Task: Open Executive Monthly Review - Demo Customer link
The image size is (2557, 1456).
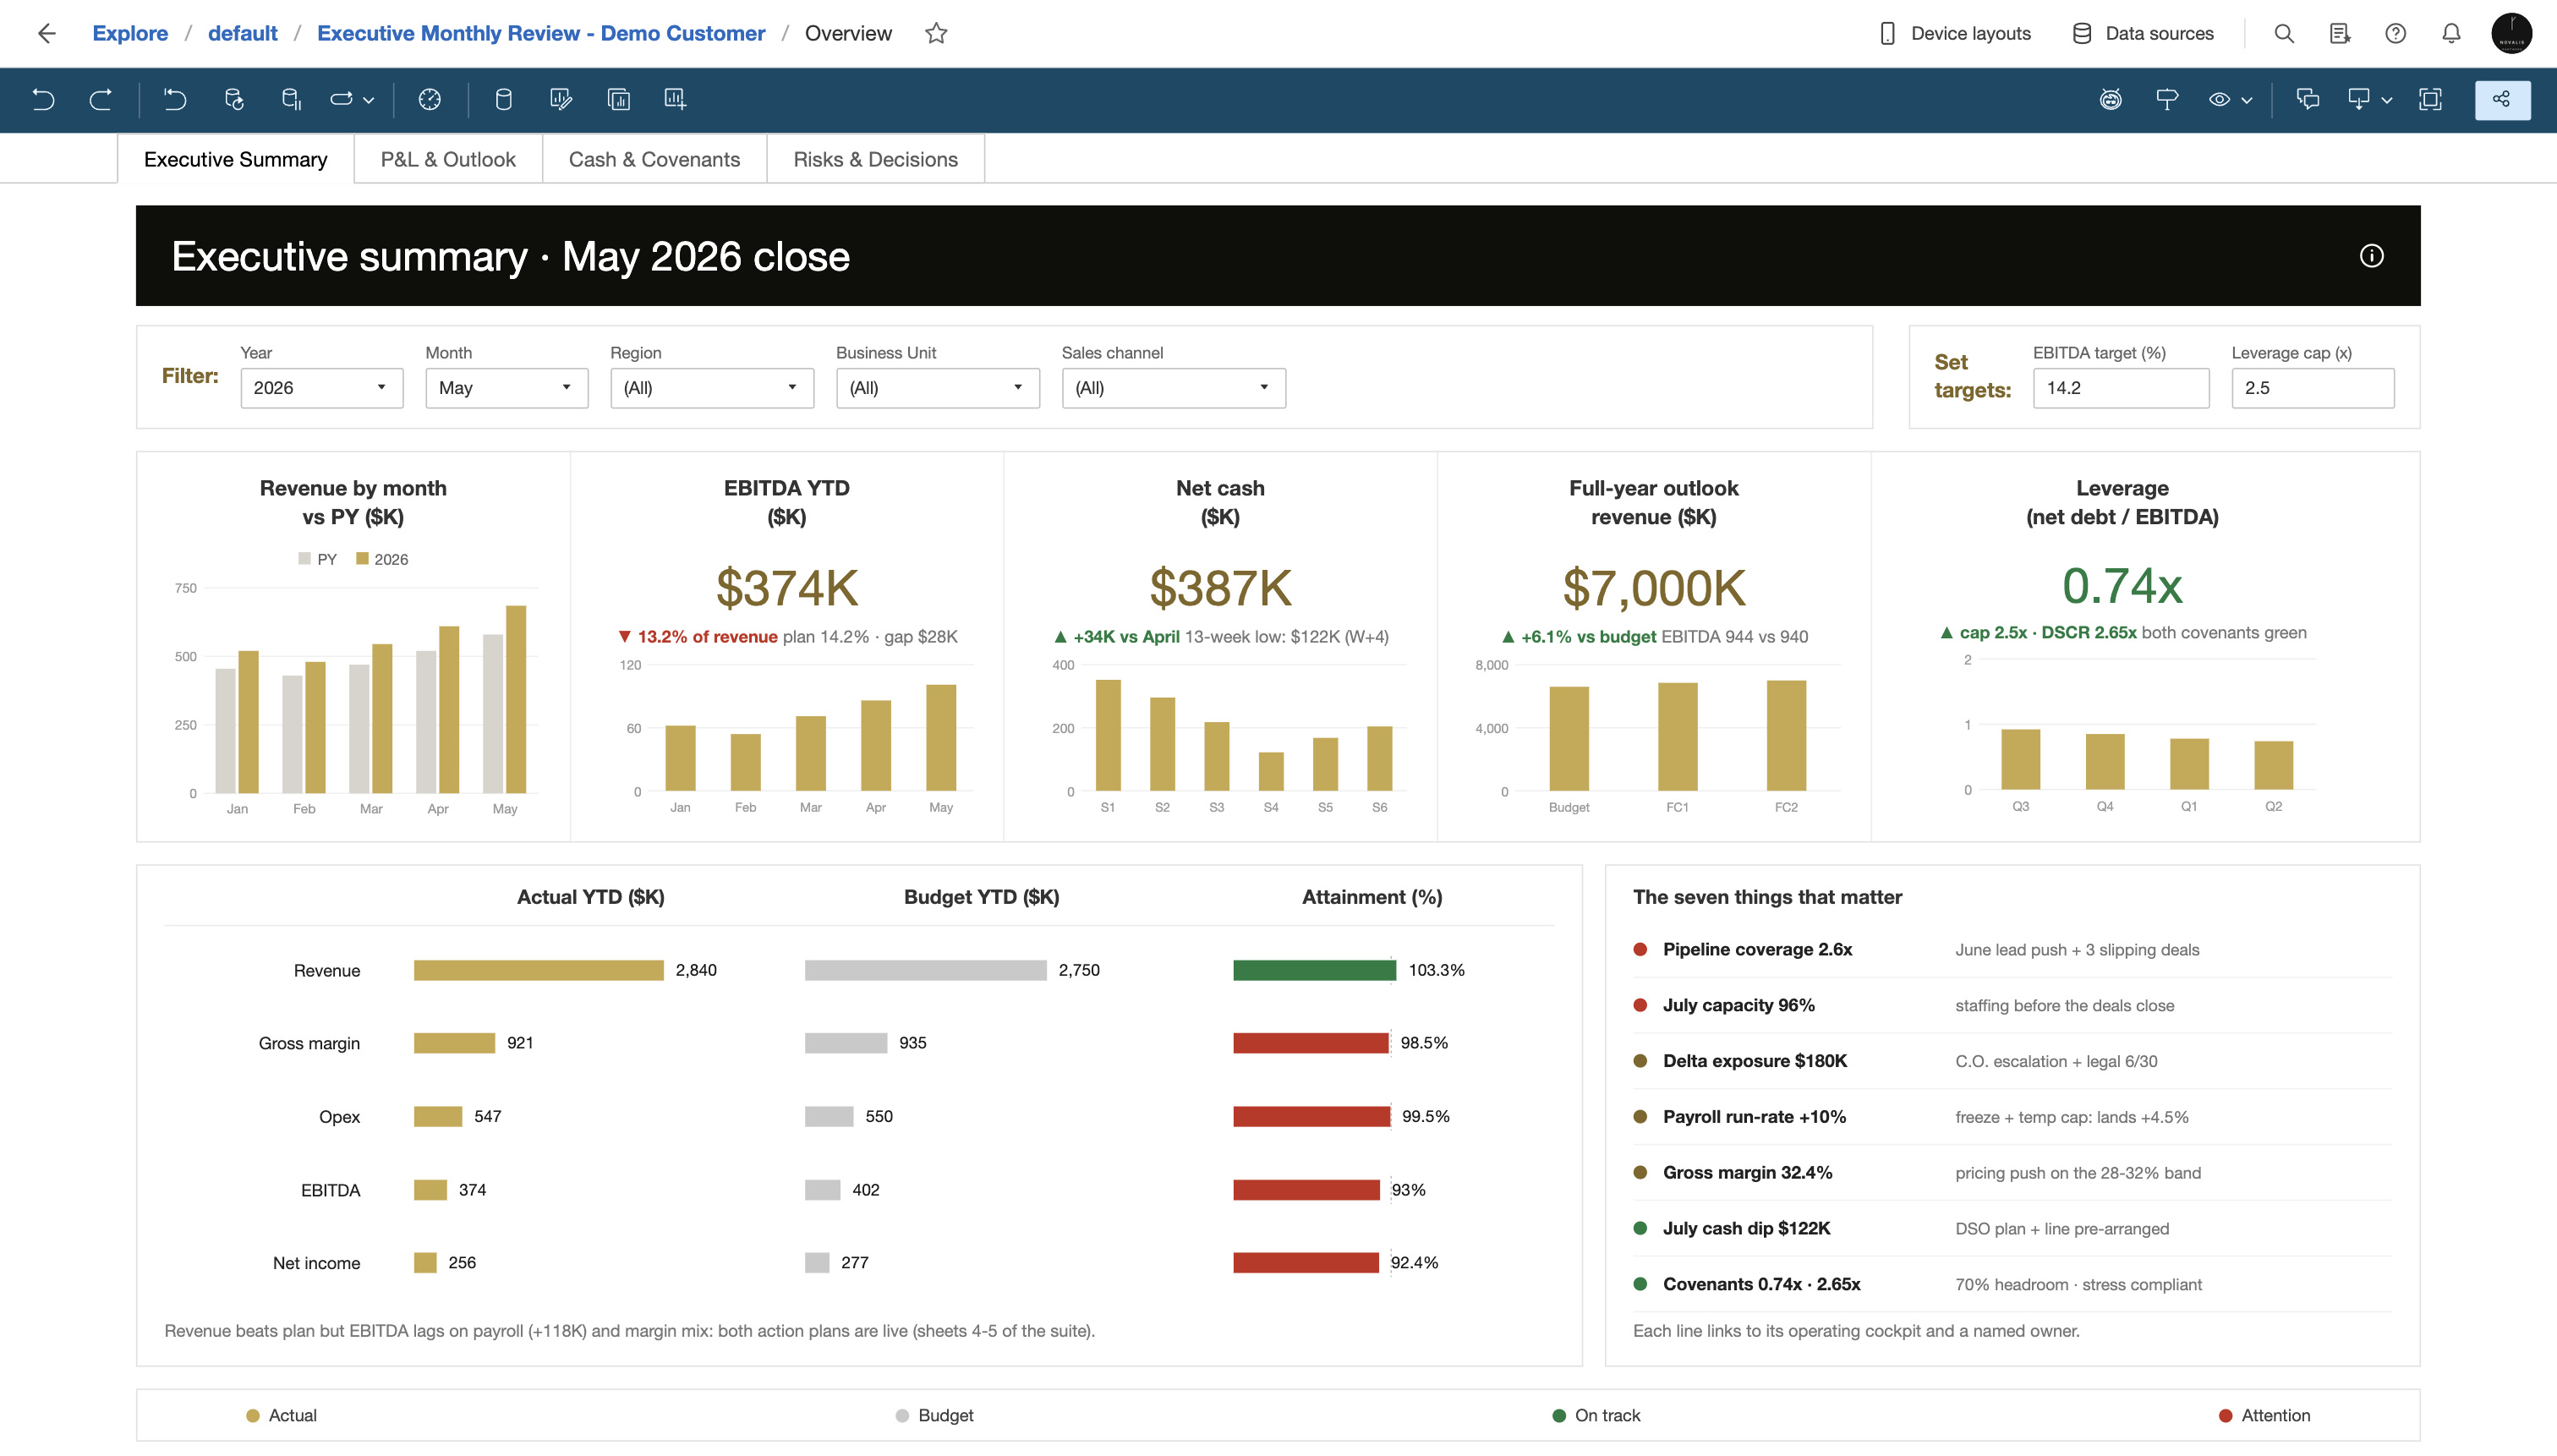Action: coord(541,33)
